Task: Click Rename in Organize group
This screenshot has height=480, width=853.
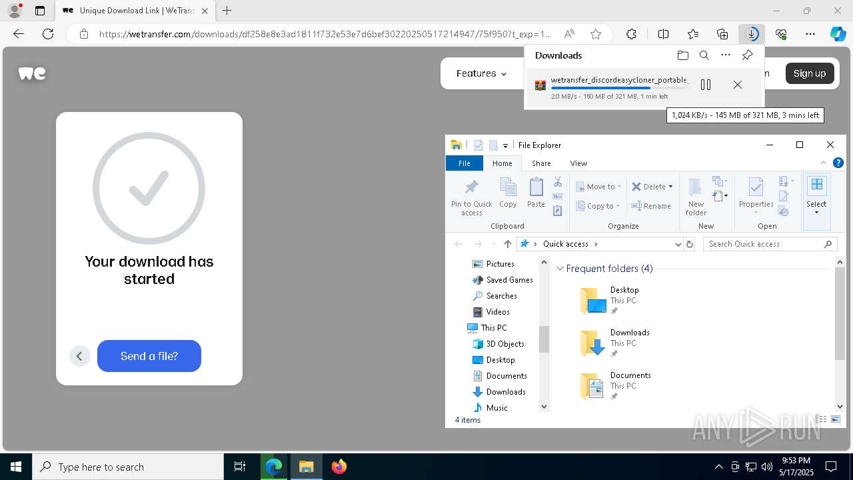Action: pos(651,206)
